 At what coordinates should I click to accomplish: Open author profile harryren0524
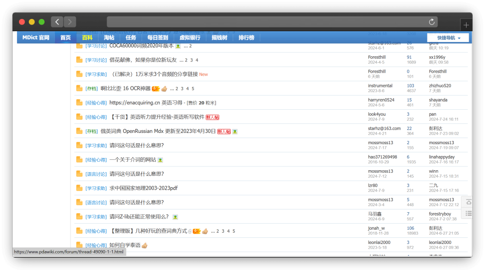[381, 100]
